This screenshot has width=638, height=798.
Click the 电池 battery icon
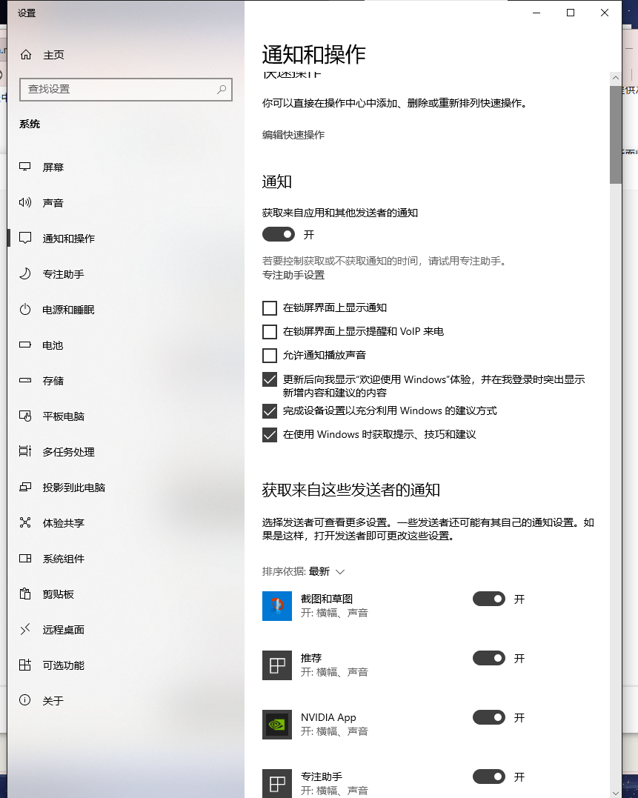(x=25, y=345)
